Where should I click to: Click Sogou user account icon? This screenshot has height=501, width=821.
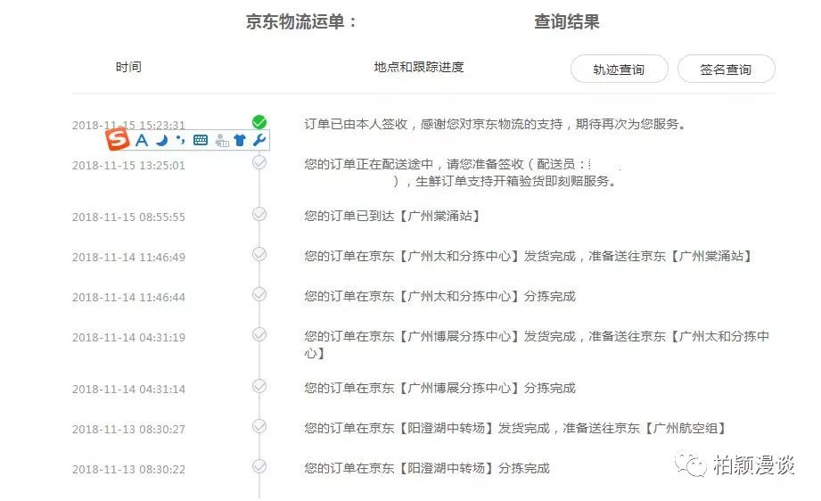222,140
